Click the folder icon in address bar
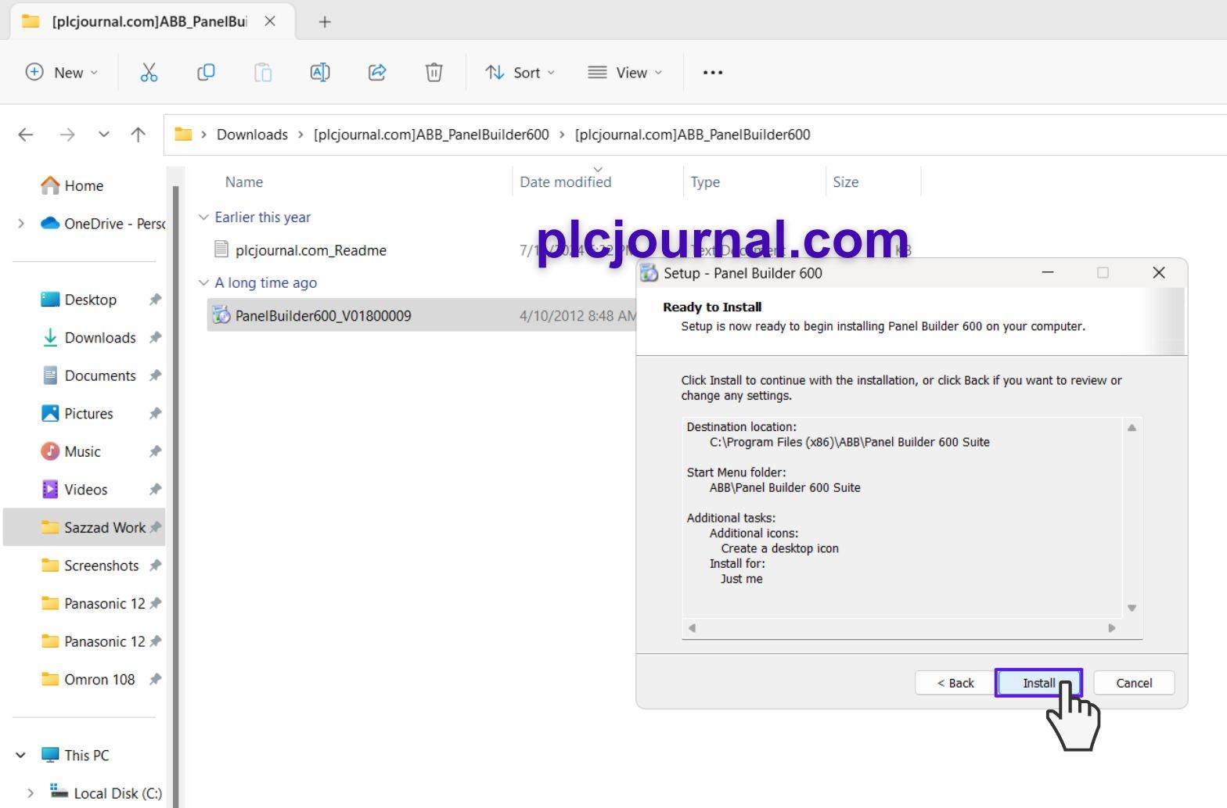 click(x=183, y=134)
